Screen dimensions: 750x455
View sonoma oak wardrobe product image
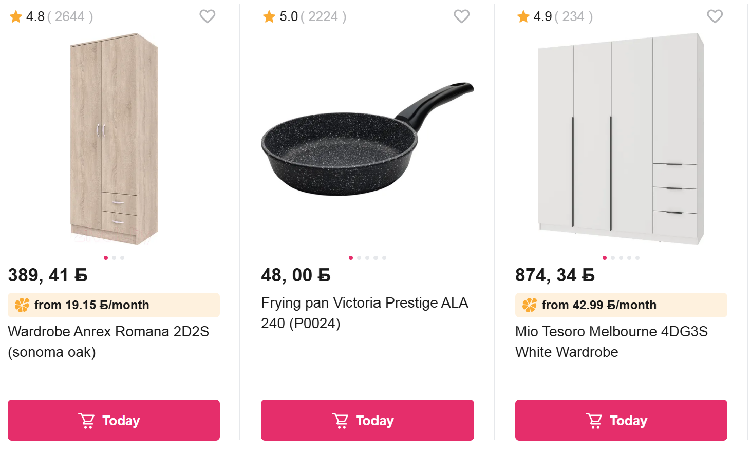point(114,139)
